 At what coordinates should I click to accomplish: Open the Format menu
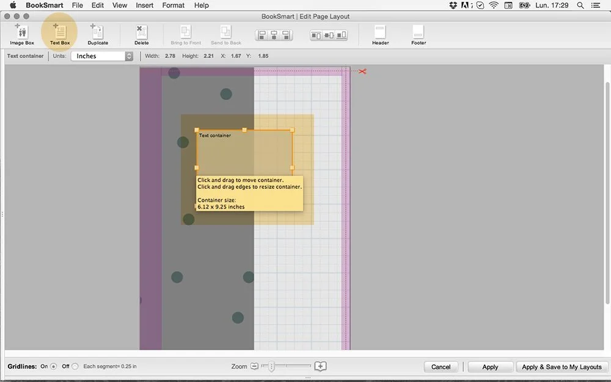pos(174,5)
